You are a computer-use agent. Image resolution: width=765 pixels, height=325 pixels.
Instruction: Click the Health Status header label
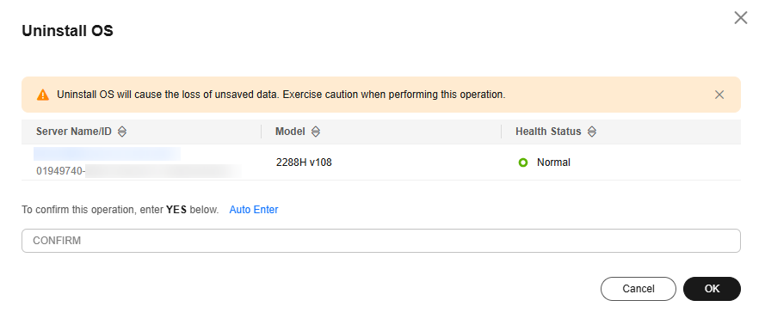548,132
